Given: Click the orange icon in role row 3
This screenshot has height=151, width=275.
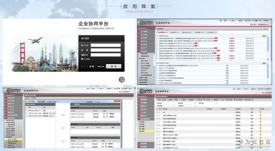Looking at the screenshot, I should [x=261, y=118].
